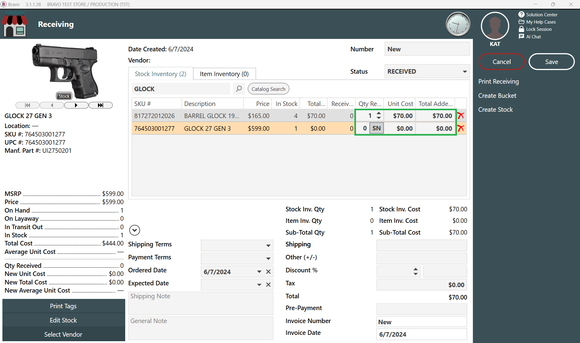Click the SN serial number button

376,128
